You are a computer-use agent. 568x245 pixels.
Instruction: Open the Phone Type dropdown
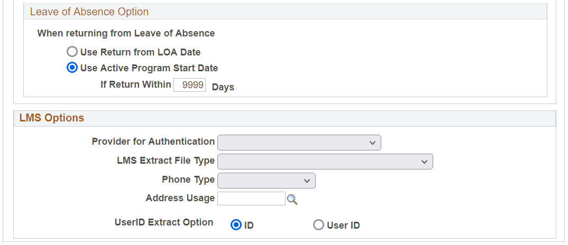coord(266,181)
